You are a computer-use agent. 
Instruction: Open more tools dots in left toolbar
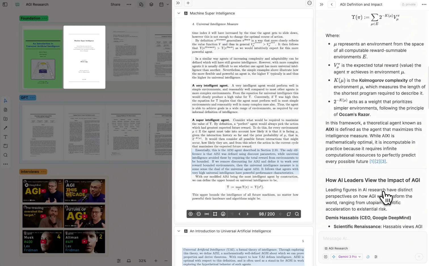pos(5,164)
